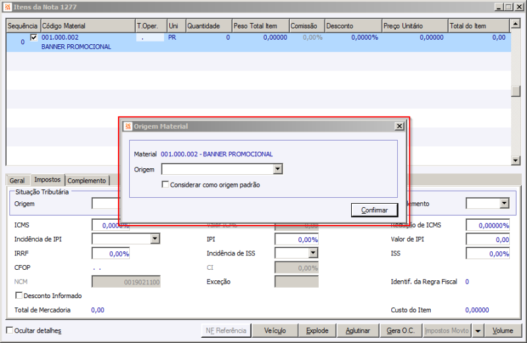Screen dimensions: 527x343
Task: Click the Redução de ICMS field
Action: click(487, 225)
